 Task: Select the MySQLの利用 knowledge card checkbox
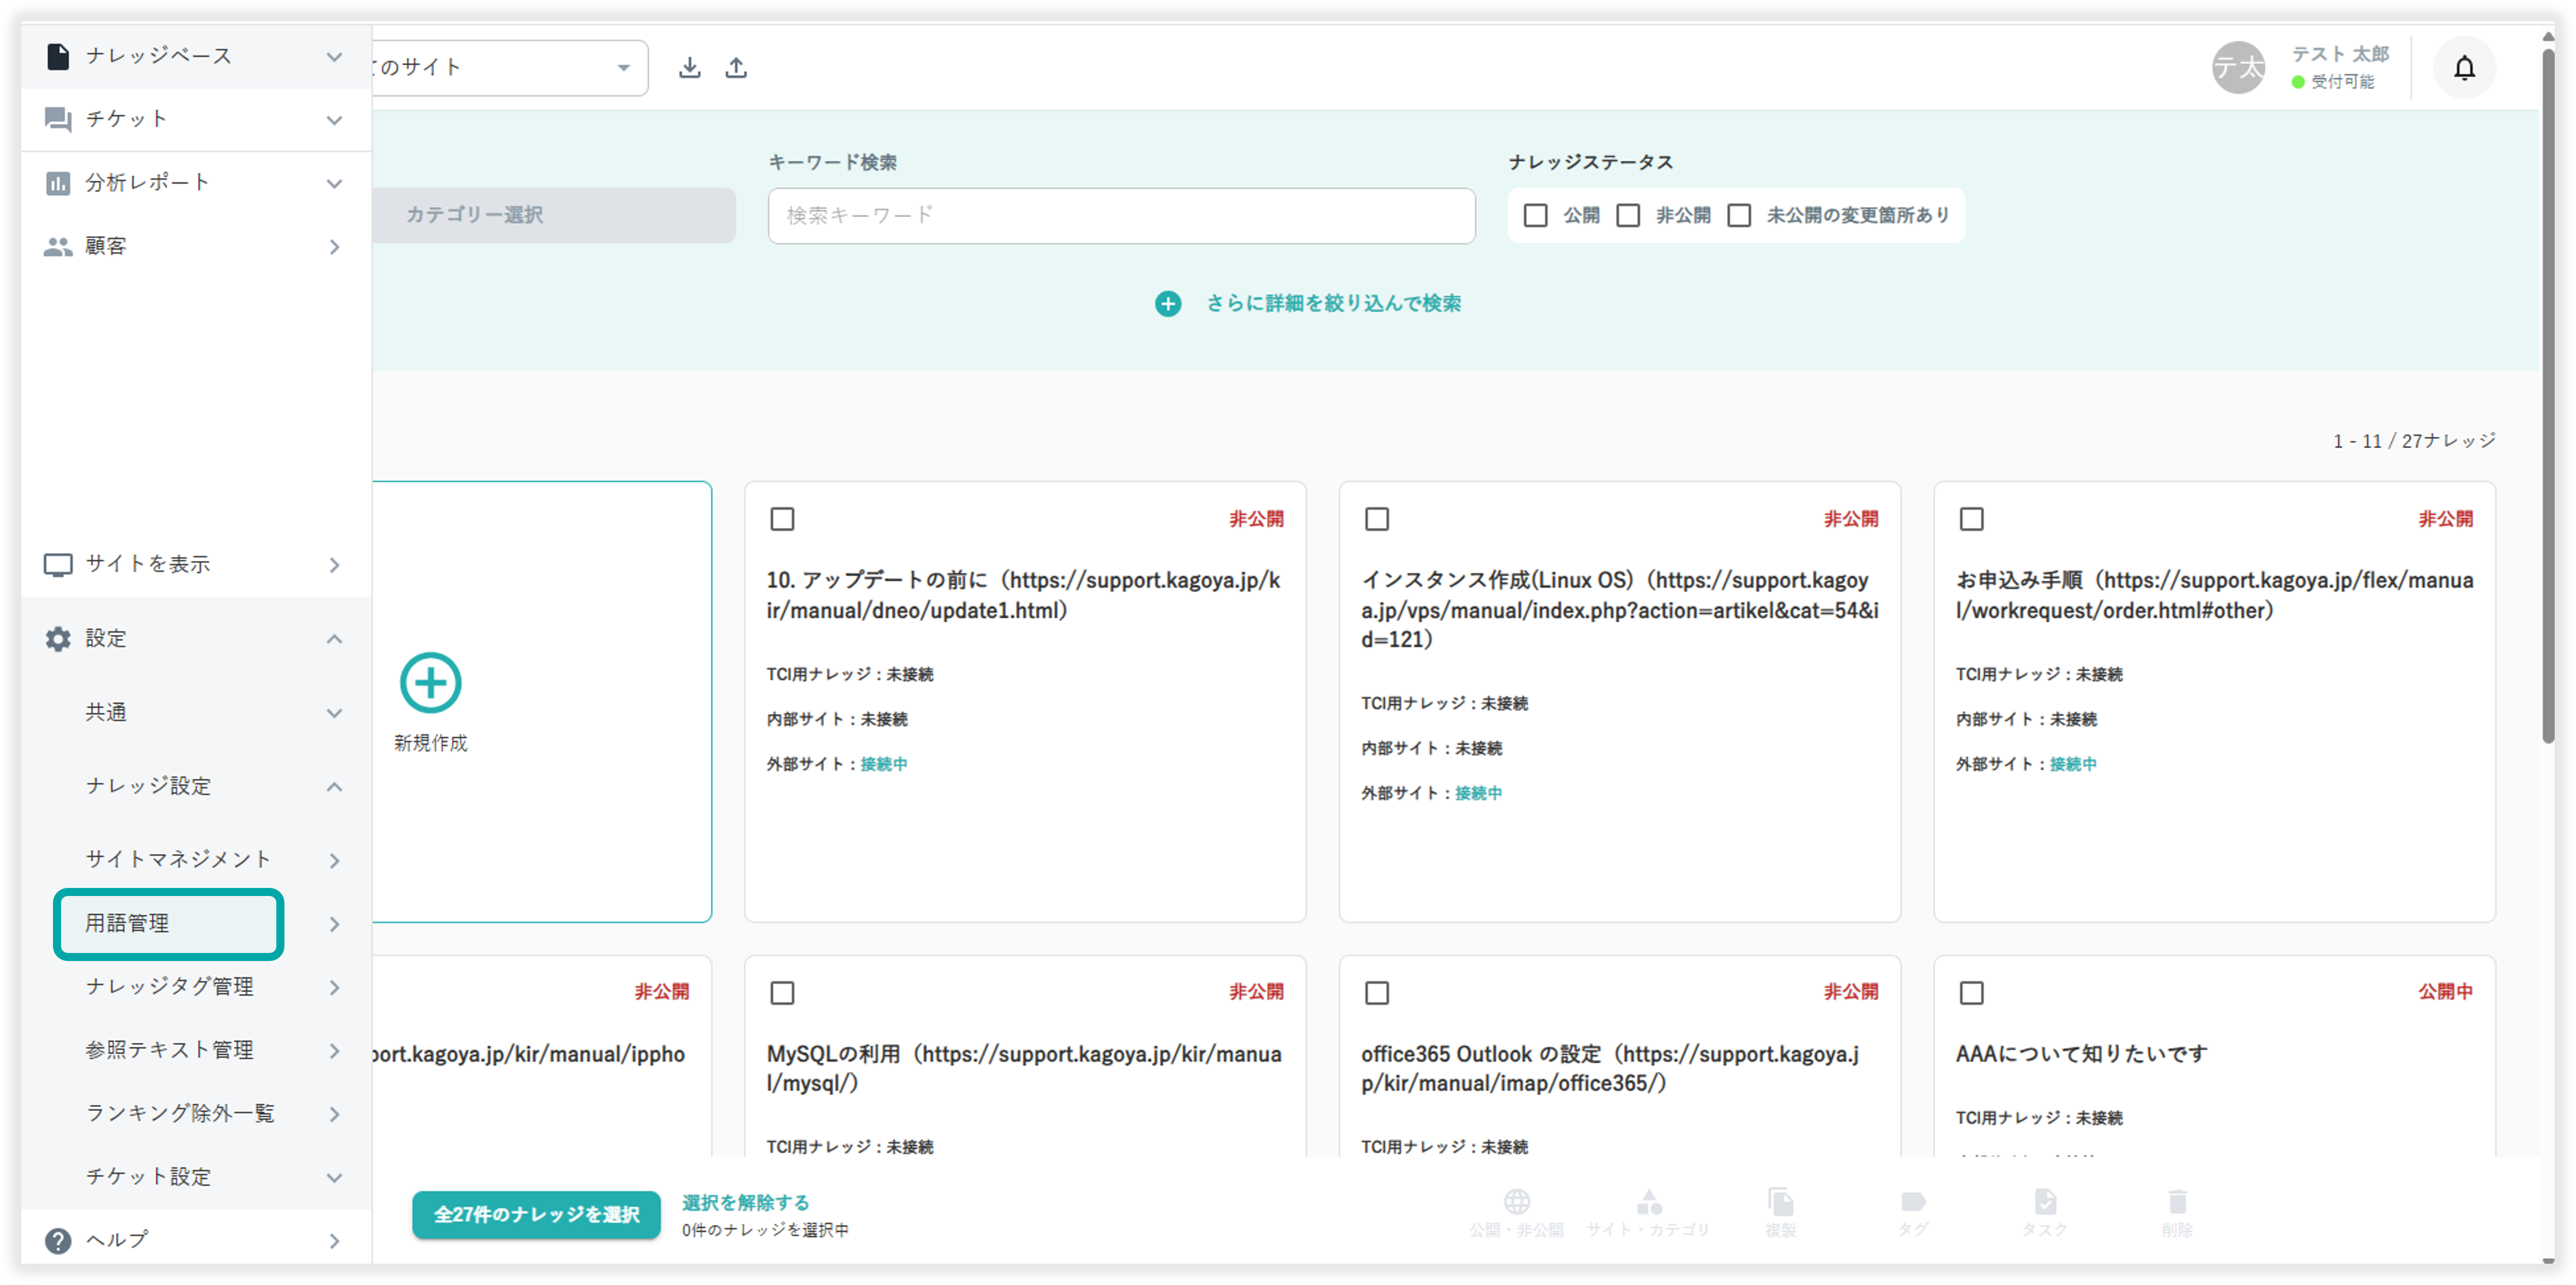click(x=782, y=992)
